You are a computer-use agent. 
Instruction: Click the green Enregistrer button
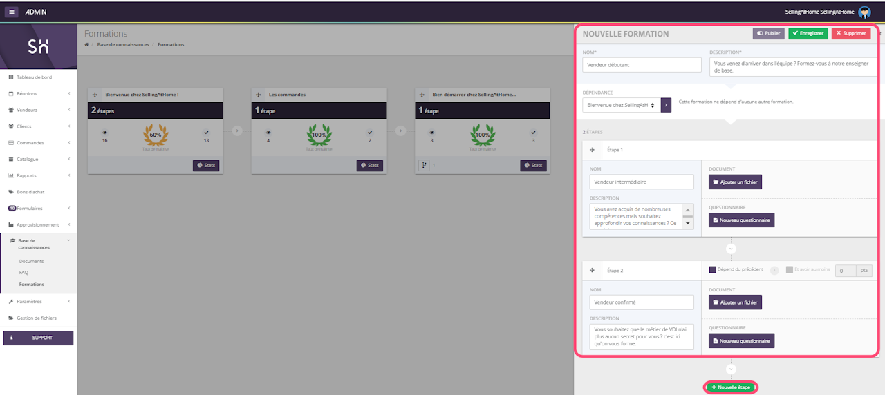click(808, 33)
